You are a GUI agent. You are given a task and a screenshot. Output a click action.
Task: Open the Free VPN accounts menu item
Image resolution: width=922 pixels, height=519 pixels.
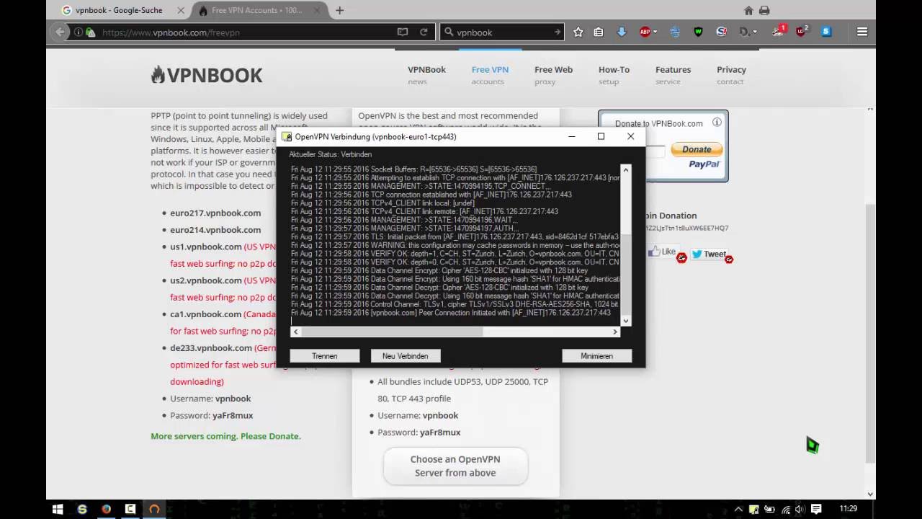[x=490, y=75]
